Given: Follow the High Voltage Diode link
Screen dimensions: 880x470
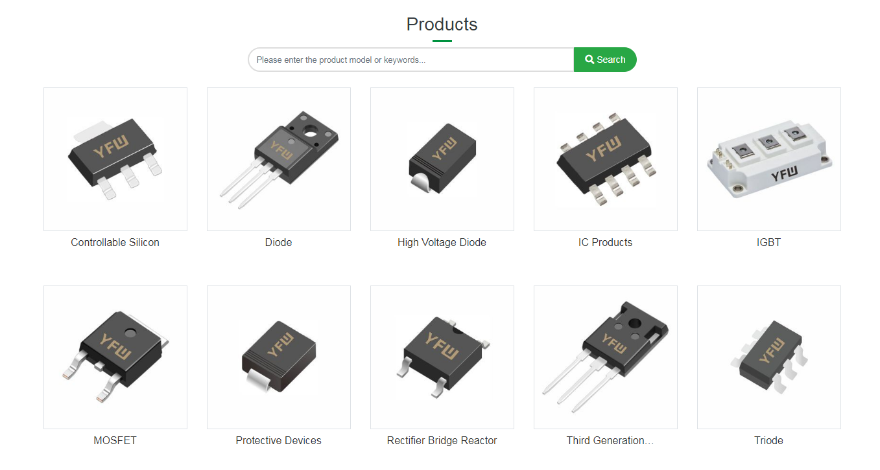Looking at the screenshot, I should 442,243.
